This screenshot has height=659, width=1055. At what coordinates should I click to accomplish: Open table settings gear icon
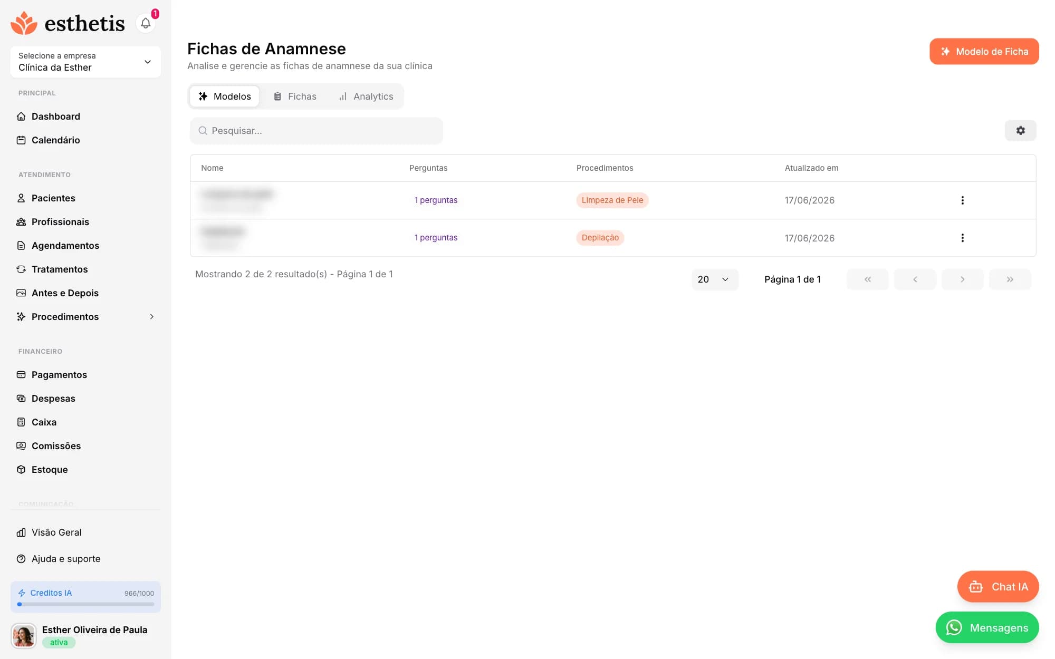click(1021, 130)
